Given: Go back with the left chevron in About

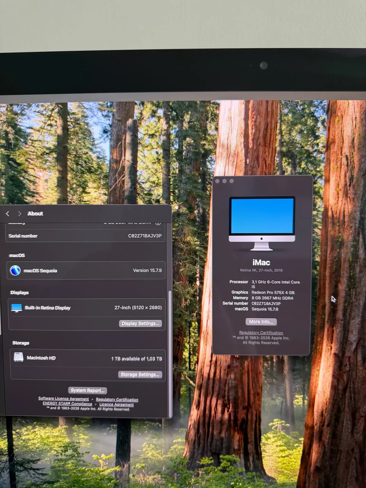Looking at the screenshot, I should (x=8, y=214).
